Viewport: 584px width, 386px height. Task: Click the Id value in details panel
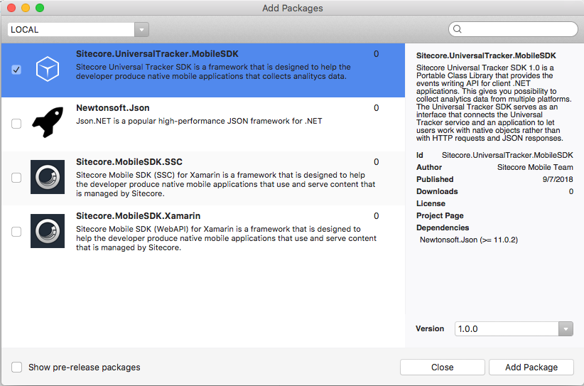(x=507, y=155)
